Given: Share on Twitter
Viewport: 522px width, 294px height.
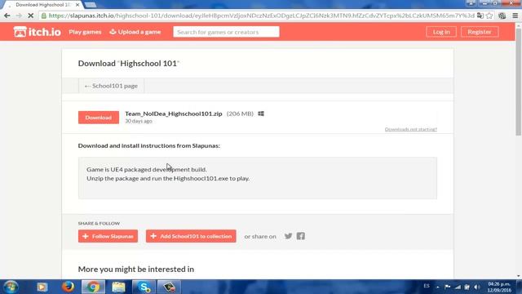Looking at the screenshot, I should 288,236.
